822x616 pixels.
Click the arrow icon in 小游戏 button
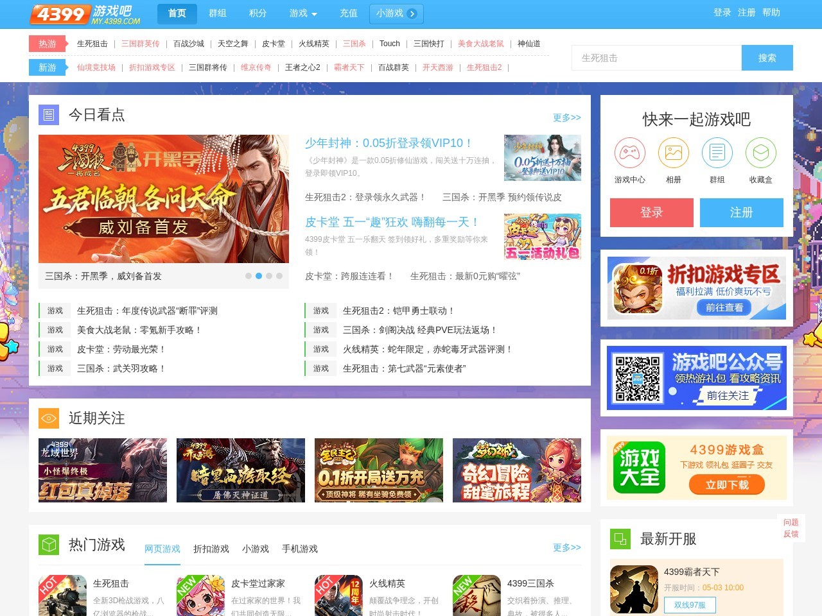point(412,13)
